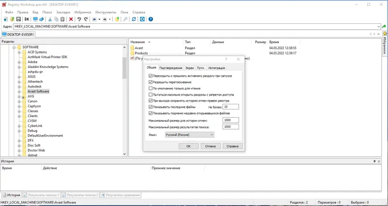The image size is (388, 206).
Task: Click the tree scrollbar down arrow
Action: pos(125,154)
